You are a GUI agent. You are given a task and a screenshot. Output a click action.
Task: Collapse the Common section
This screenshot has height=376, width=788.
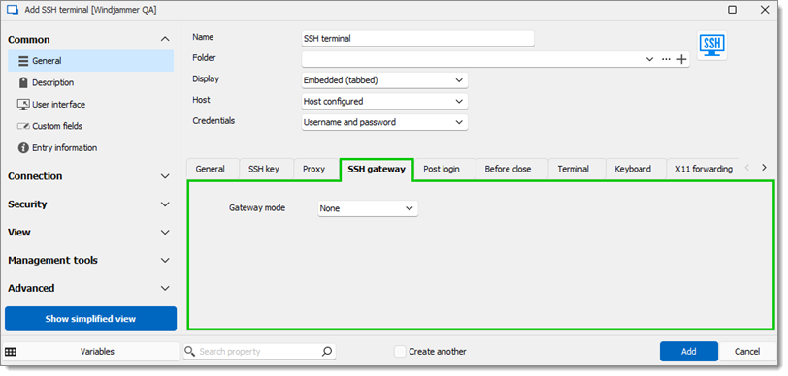pos(165,39)
